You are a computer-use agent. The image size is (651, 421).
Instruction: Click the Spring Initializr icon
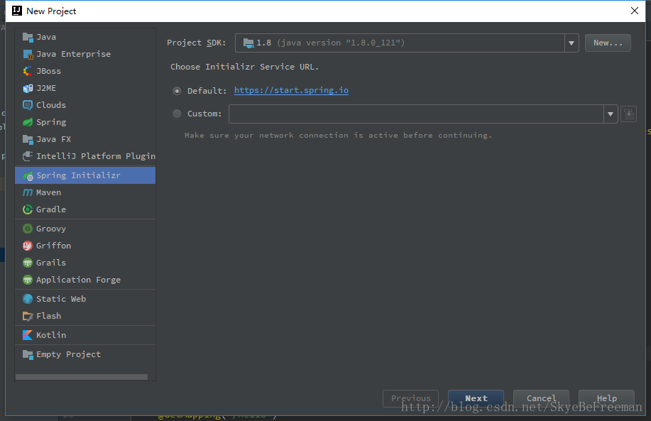[28, 175]
